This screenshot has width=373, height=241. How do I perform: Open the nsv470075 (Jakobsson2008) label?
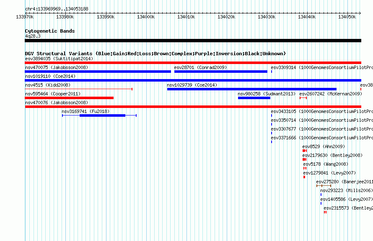[x=57, y=67]
